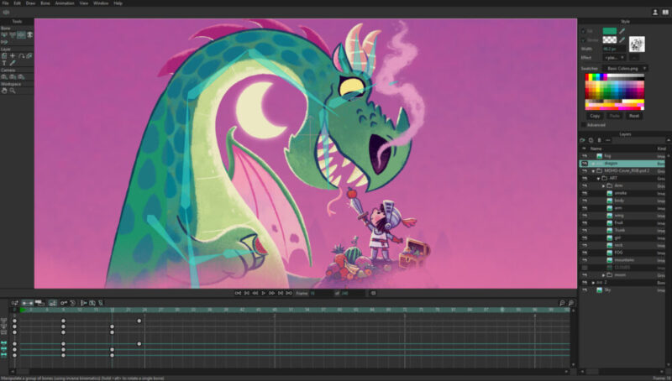Activate the hand Pan Workspace tool

click(x=4, y=91)
